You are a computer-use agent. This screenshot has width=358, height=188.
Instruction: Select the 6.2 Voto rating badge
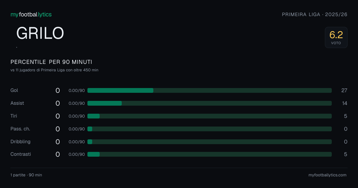click(x=336, y=37)
